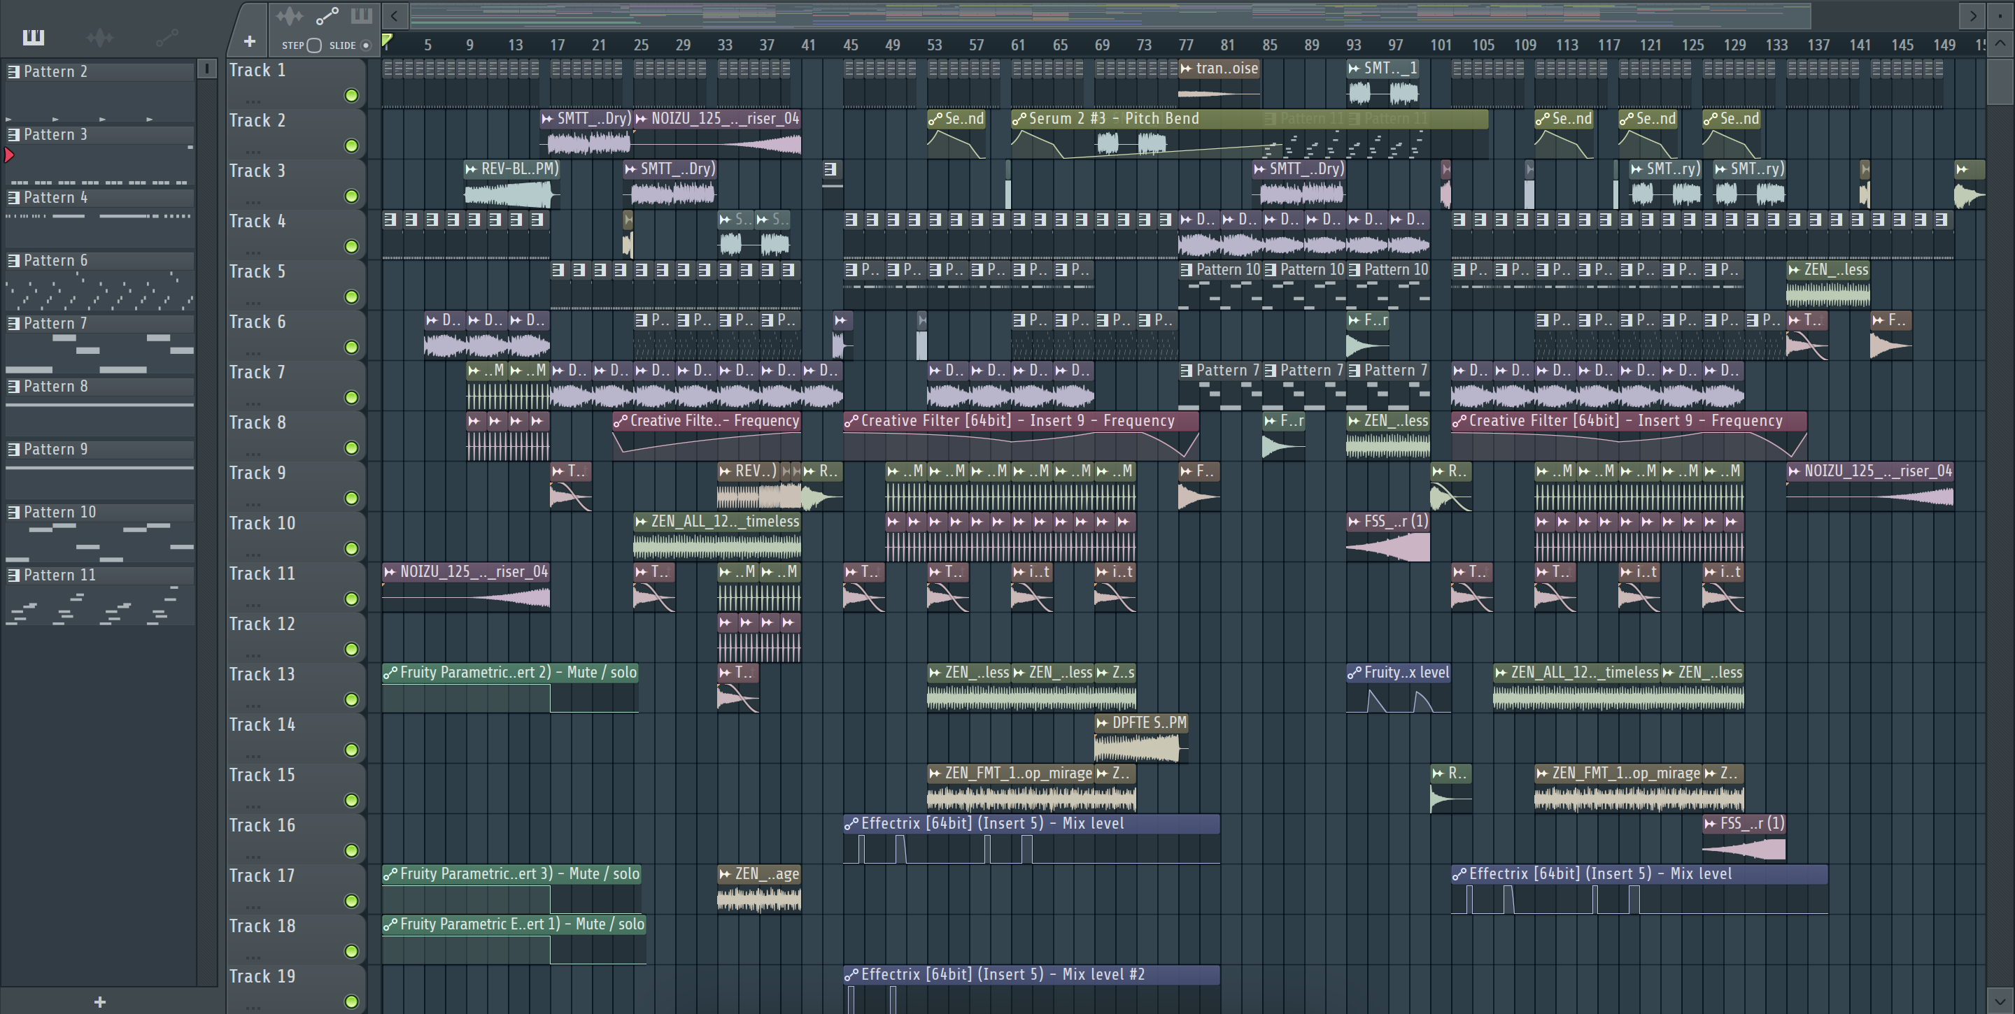Click the vertical scrollbar up arrow

pos(1999,43)
